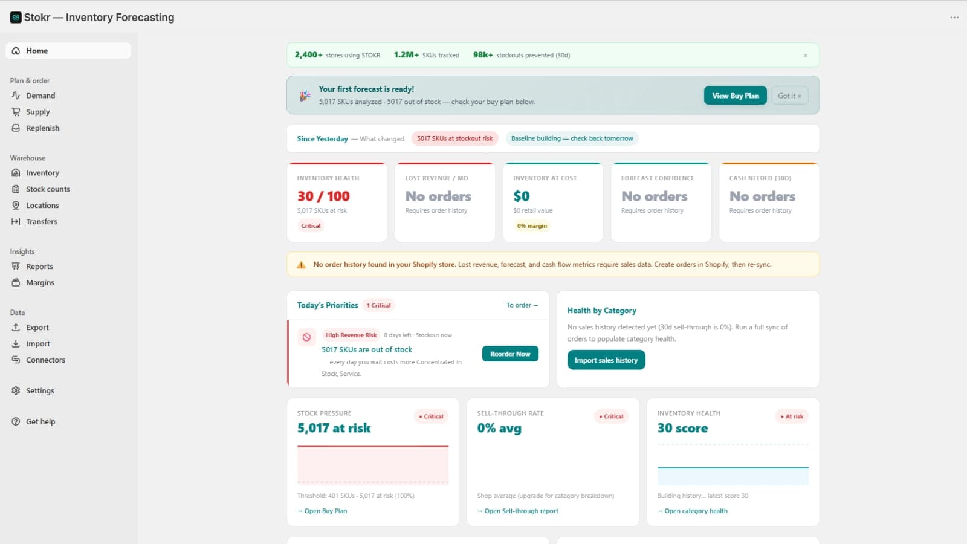
Task: Click the Lost Revenue / Mo card
Action: (445, 202)
